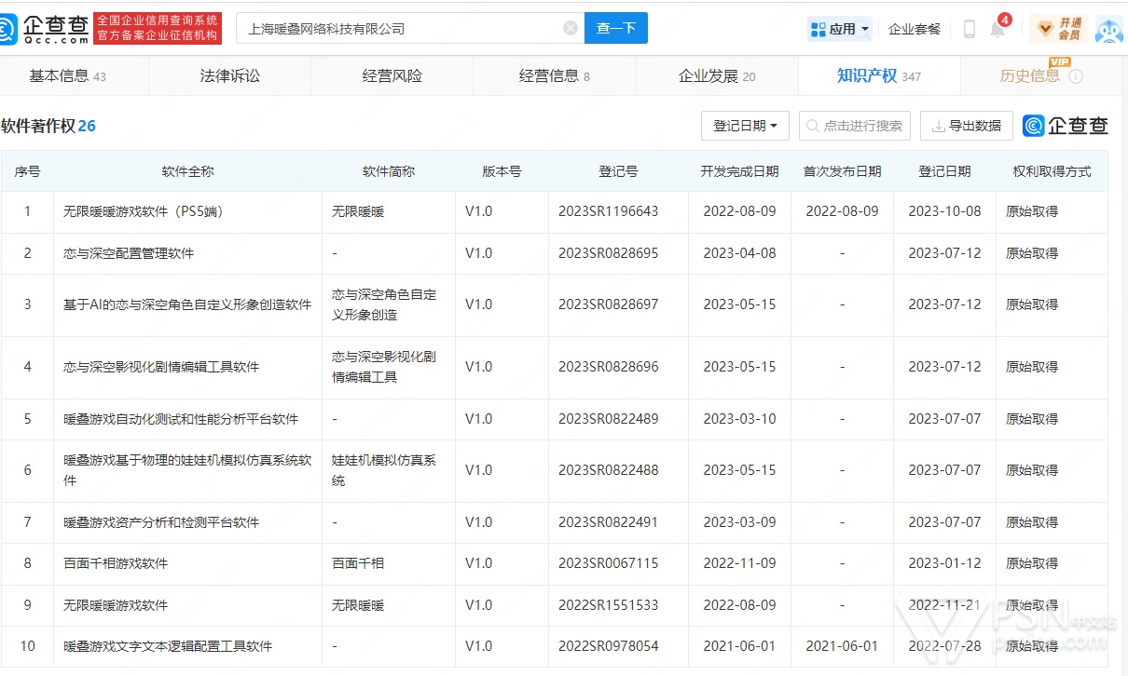Image resolution: width=1128 pixels, height=676 pixels.
Task: Select 暖叠游戏文字文本逻辑配置工具软件 name
Action: click(x=168, y=646)
